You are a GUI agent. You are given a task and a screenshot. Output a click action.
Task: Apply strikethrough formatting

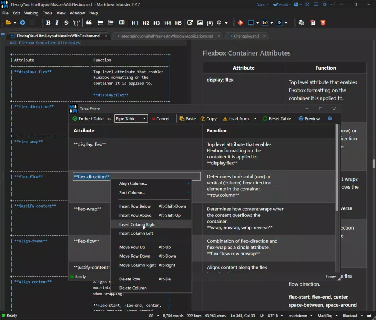pos(66,23)
